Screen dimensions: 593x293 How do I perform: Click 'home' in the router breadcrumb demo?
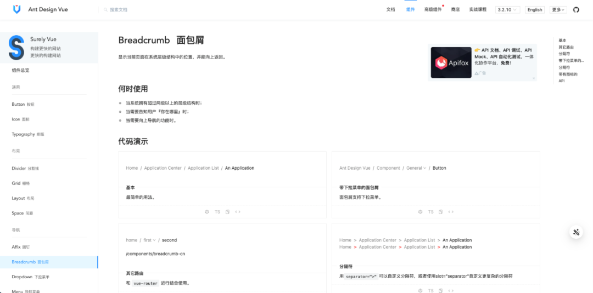click(x=132, y=240)
